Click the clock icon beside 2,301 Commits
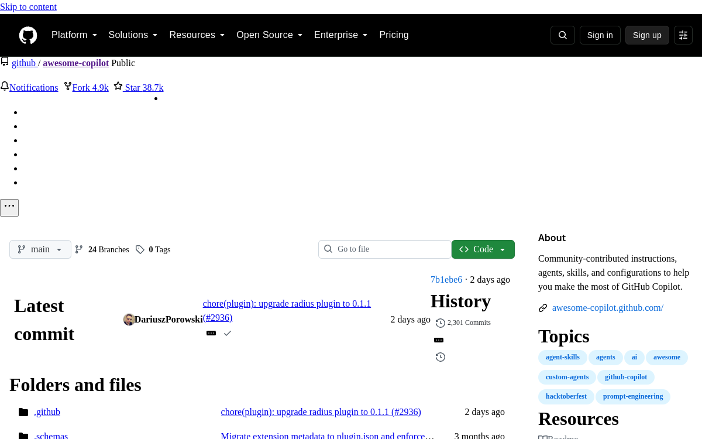Image resolution: width=702 pixels, height=439 pixels. pyautogui.click(x=441, y=323)
